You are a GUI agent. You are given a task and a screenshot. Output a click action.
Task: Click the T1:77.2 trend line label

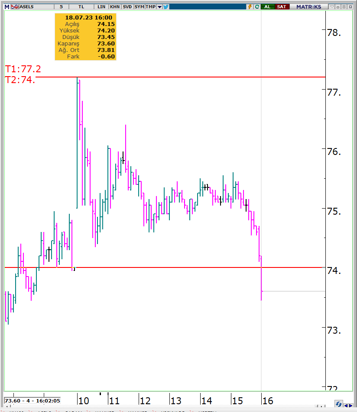(x=23, y=69)
